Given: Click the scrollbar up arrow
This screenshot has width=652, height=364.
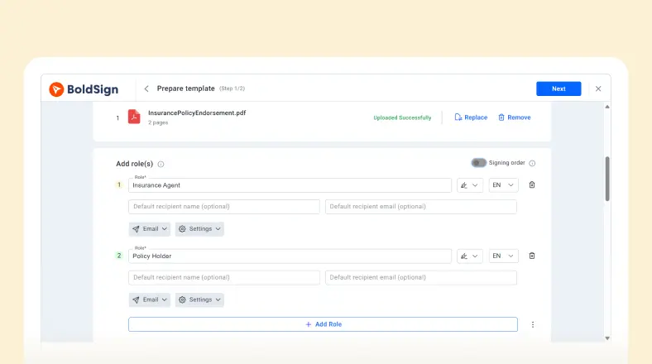Looking at the screenshot, I should pyautogui.click(x=607, y=107).
